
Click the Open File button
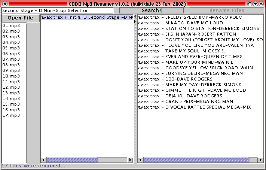pos(20,18)
